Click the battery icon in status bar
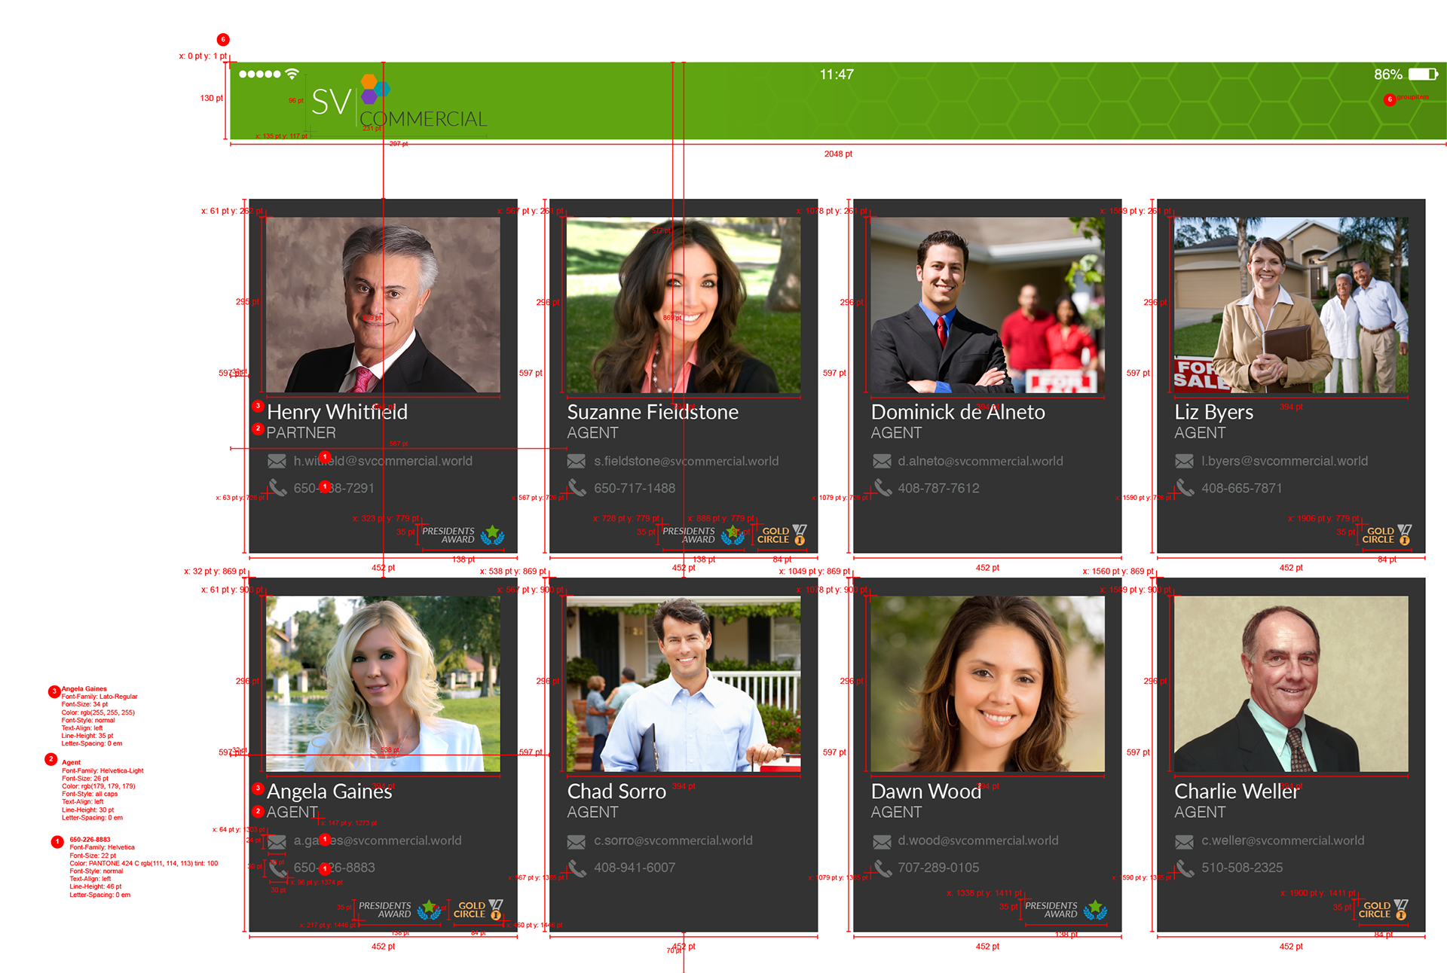The height and width of the screenshot is (973, 1447). coord(1423,75)
